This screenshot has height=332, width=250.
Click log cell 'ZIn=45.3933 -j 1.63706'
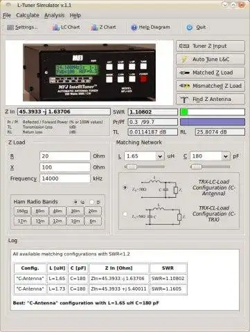pyautogui.click(x=118, y=279)
